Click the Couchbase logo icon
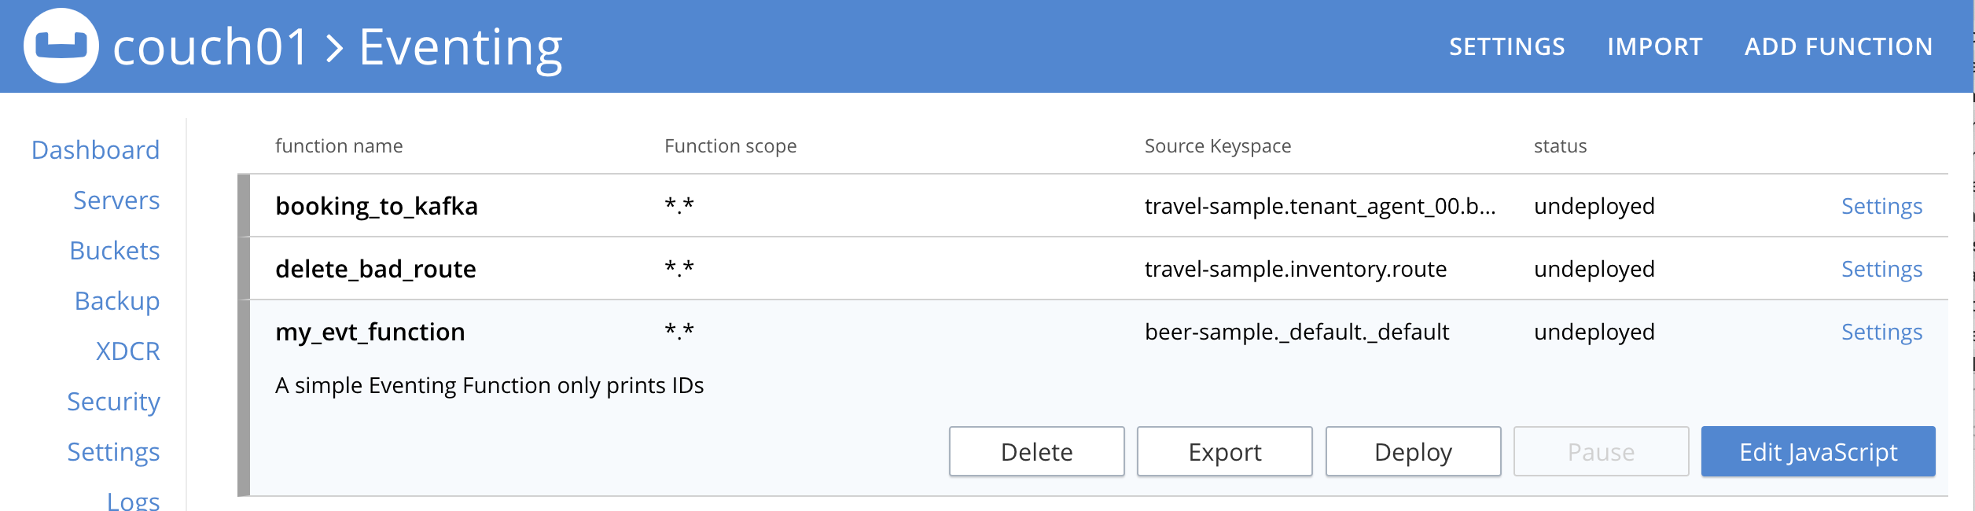Screen dimensions: 1975x511 tap(61, 46)
